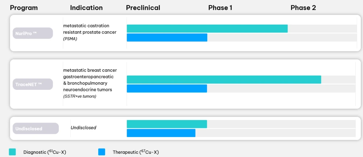Click the Phase 2 column header
This screenshot has width=363, height=157.
click(x=303, y=8)
